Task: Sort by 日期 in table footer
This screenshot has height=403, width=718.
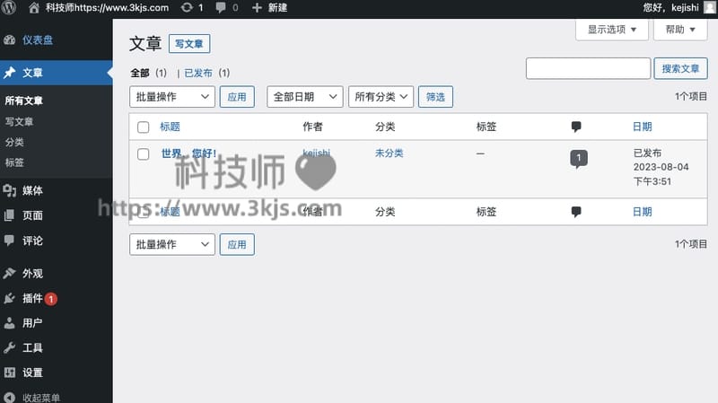Action: click(x=642, y=212)
